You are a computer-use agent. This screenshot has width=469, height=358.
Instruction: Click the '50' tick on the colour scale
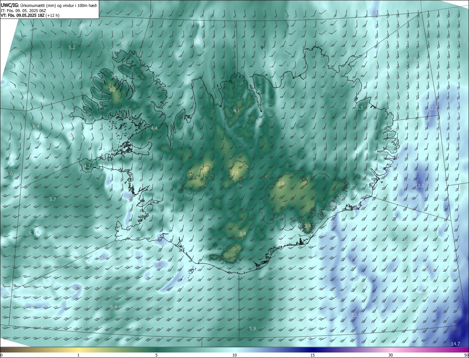(x=466, y=355)
